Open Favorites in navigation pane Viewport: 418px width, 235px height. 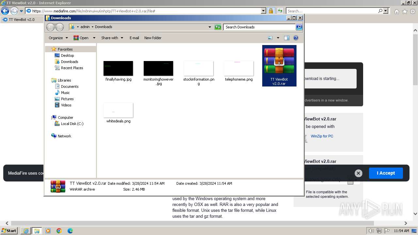(65, 49)
